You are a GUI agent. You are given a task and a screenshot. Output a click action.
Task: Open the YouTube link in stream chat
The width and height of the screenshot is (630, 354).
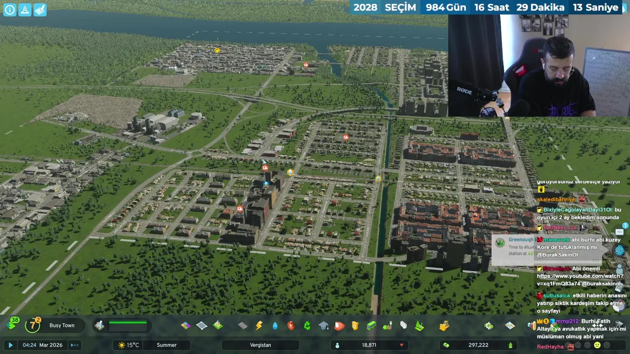pyautogui.click(x=579, y=280)
